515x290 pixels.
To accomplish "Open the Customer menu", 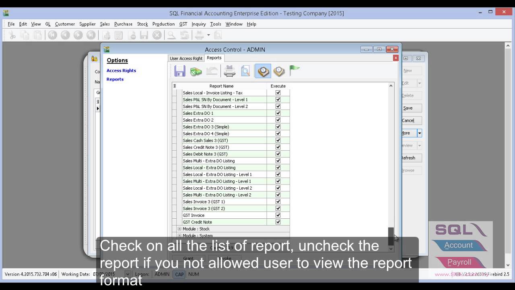I will coord(65,24).
